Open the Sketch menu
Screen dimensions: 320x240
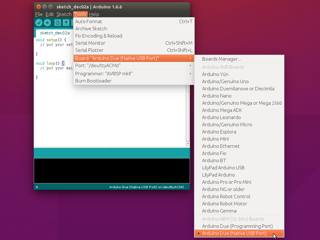point(64,14)
